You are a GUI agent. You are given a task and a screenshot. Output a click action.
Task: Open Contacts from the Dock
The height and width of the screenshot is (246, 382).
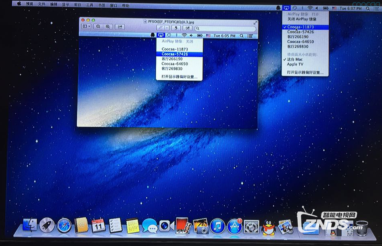pos(81,225)
